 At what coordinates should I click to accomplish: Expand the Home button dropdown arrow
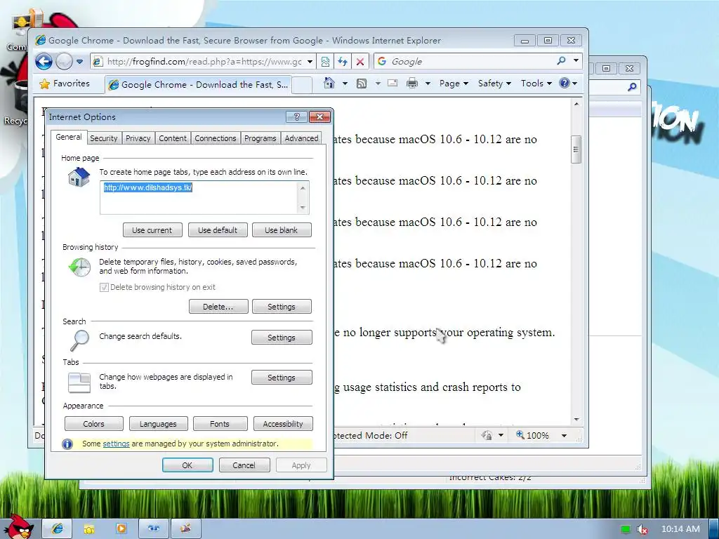345,84
